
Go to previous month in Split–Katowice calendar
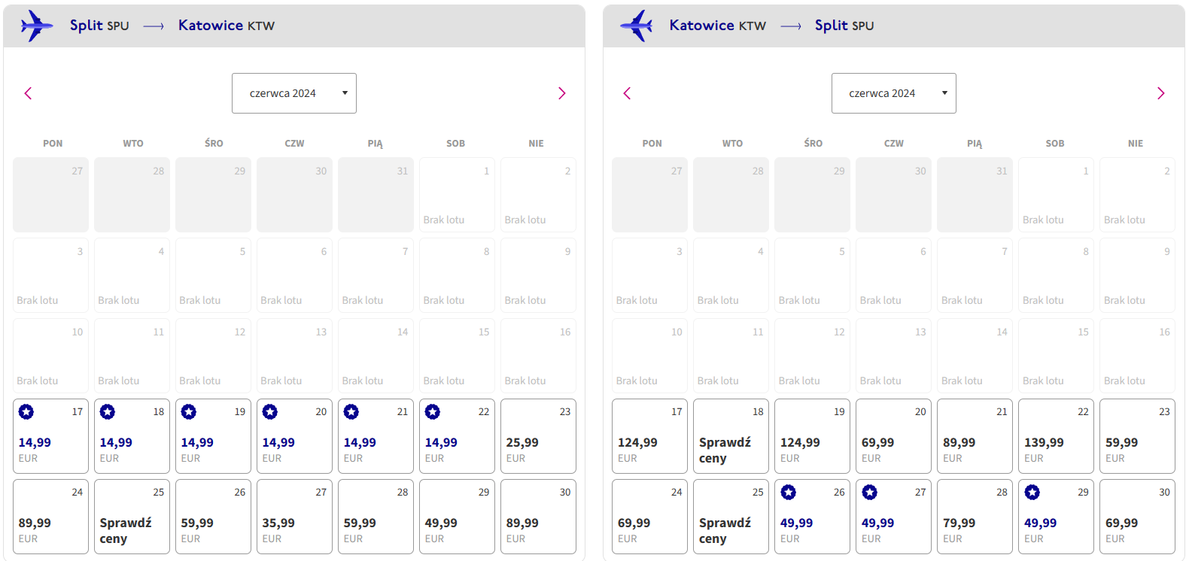pyautogui.click(x=28, y=93)
